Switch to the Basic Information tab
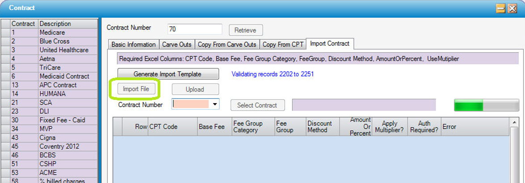The width and height of the screenshot is (525, 183). (134, 45)
